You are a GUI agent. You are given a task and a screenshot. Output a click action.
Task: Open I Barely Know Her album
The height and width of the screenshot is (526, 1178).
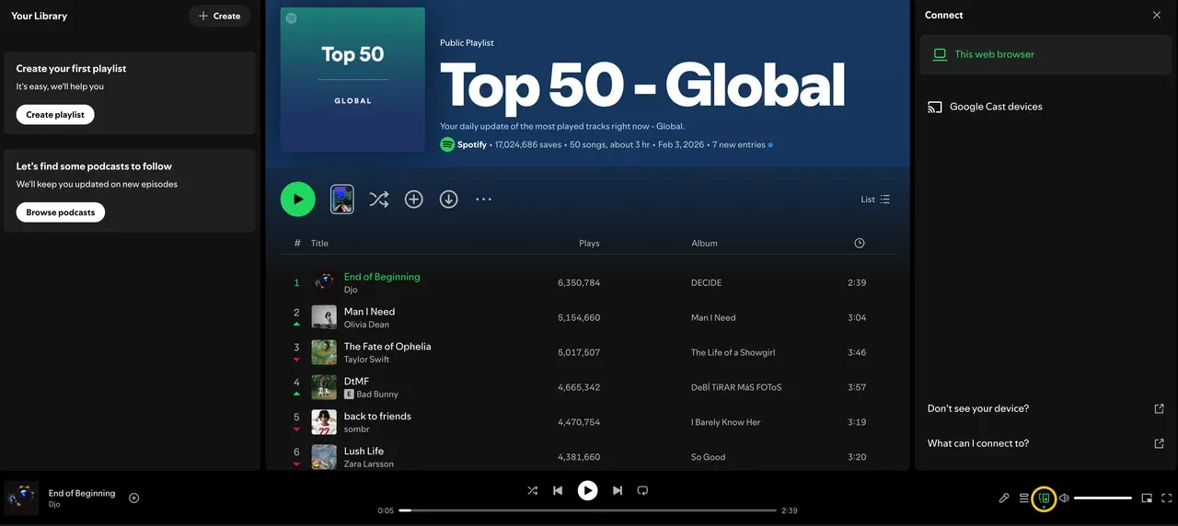726,423
